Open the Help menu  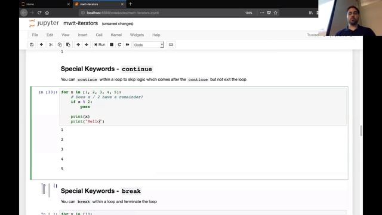click(156, 35)
